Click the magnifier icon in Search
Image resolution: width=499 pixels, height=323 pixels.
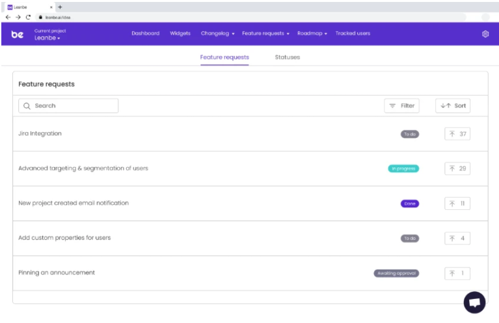27,106
